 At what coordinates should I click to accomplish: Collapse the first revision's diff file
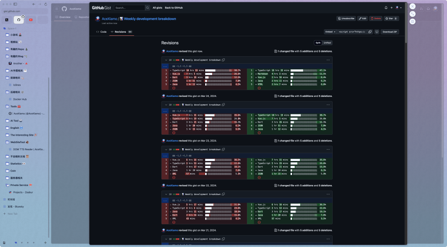tap(166, 60)
